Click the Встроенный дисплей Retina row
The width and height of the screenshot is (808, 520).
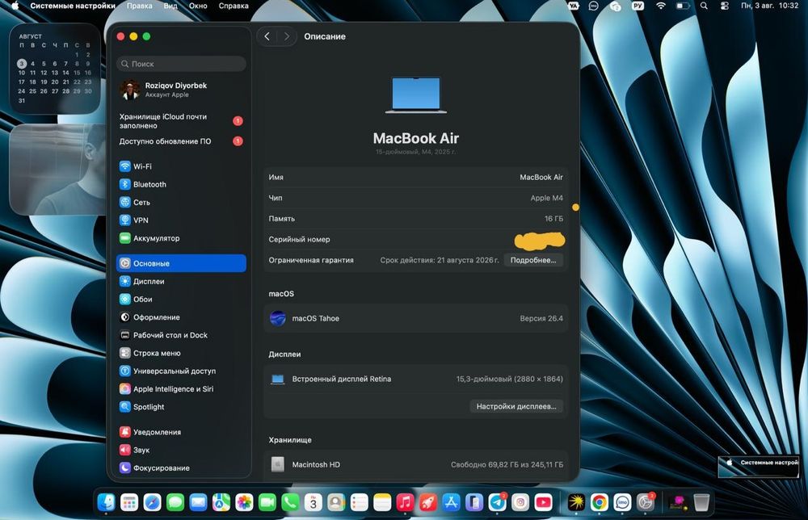(416, 379)
